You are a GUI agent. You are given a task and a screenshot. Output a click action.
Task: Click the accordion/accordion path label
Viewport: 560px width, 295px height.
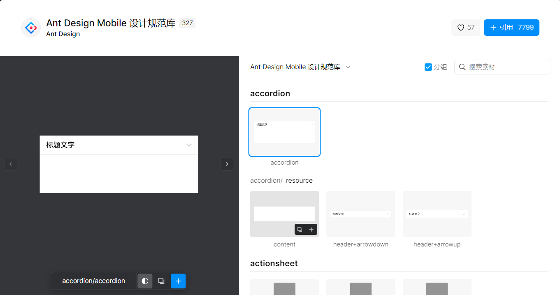[x=93, y=281]
